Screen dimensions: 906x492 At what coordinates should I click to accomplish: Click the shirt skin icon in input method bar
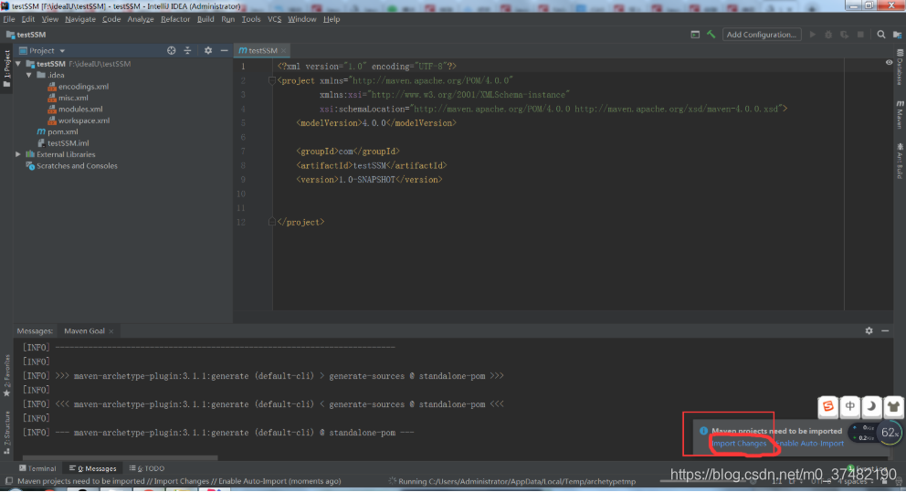click(893, 406)
